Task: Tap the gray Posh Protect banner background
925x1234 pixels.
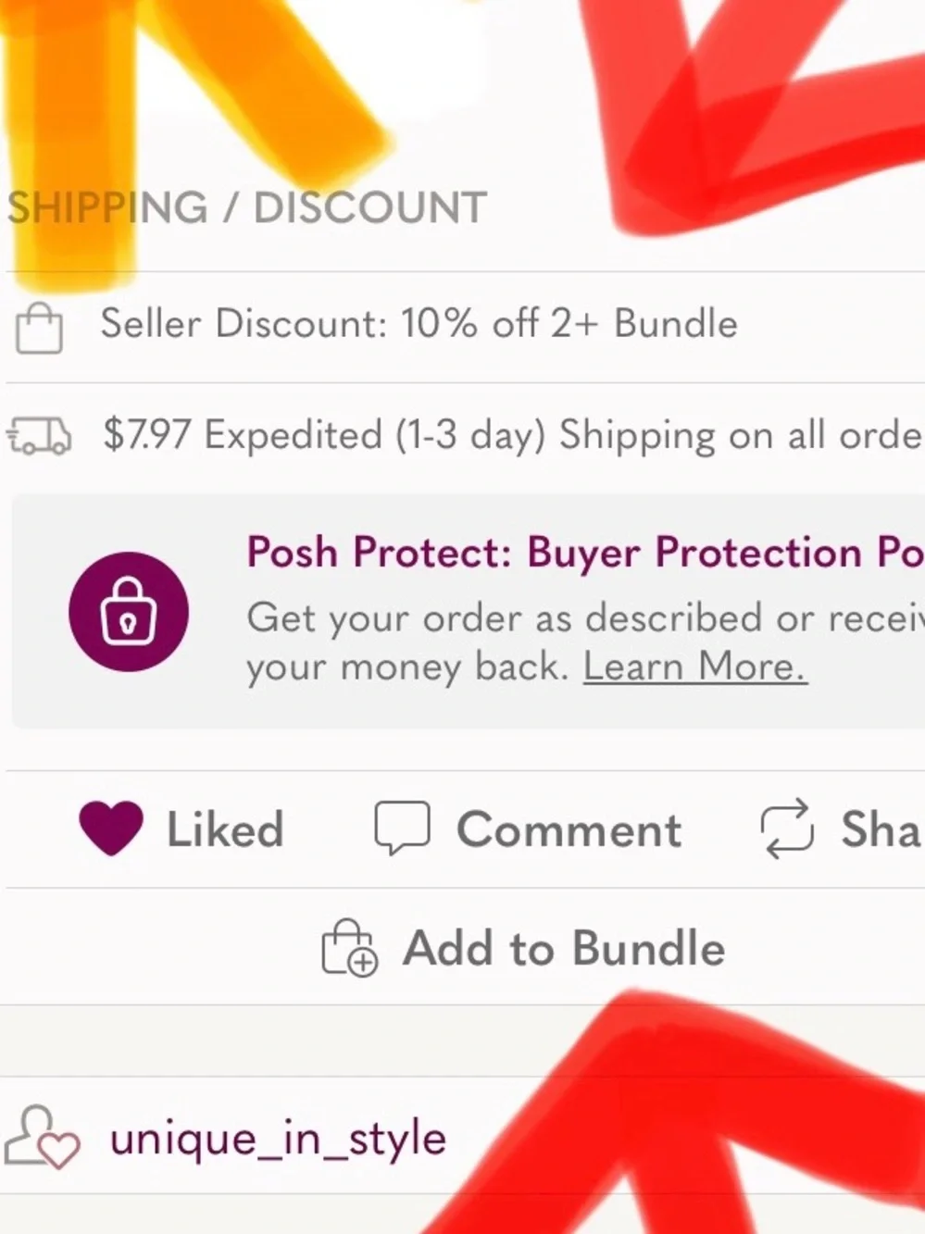Action: tap(469, 611)
